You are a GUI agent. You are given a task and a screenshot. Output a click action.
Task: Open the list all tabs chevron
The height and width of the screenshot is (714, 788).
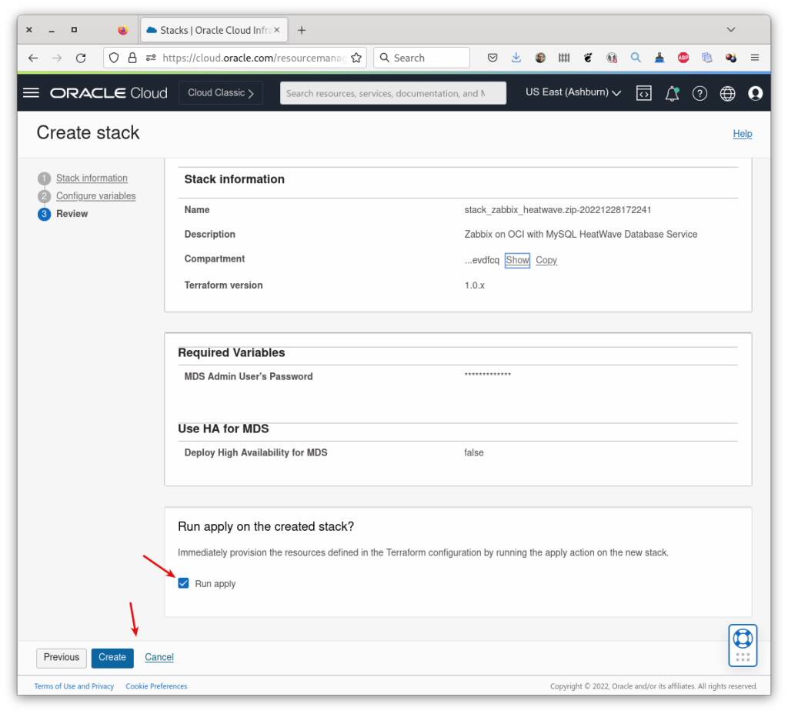(731, 30)
